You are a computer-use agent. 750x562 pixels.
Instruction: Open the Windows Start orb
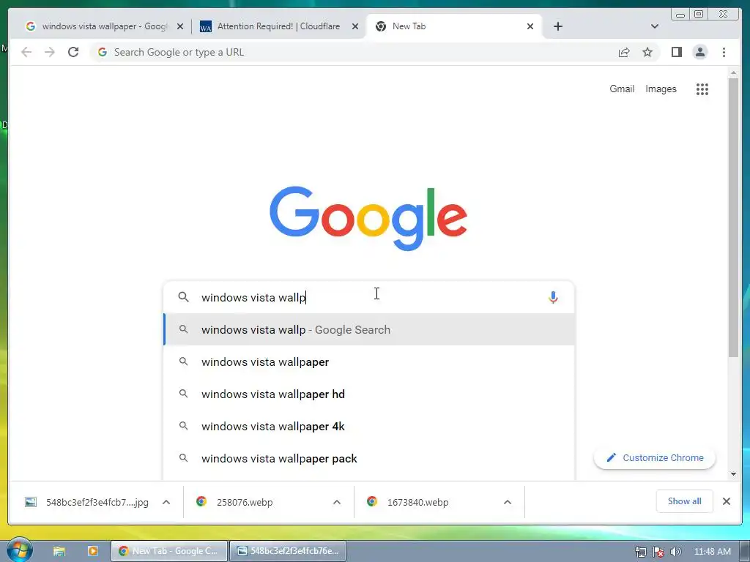point(20,550)
